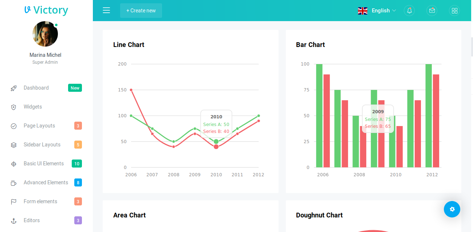Expand the Page Layouts menu
This screenshot has height=232, width=473.
39,126
